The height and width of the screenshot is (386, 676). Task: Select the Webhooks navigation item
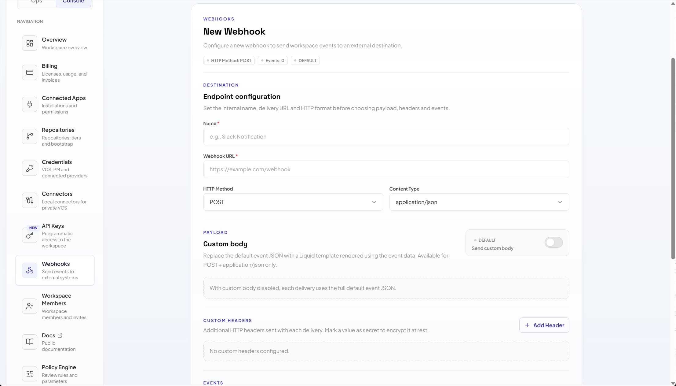click(55, 270)
